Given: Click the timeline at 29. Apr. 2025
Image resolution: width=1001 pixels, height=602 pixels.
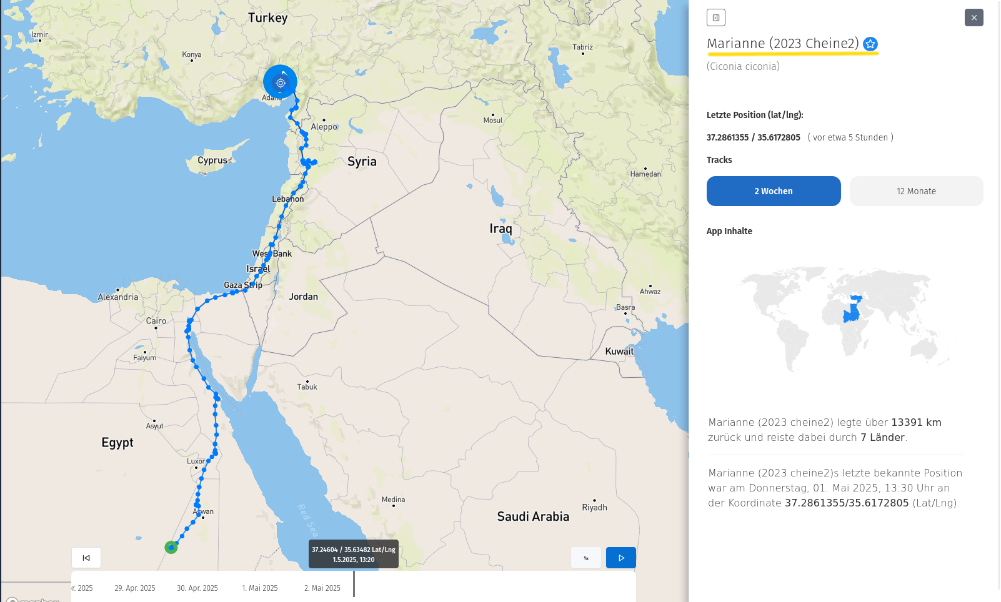Looking at the screenshot, I should pyautogui.click(x=135, y=588).
